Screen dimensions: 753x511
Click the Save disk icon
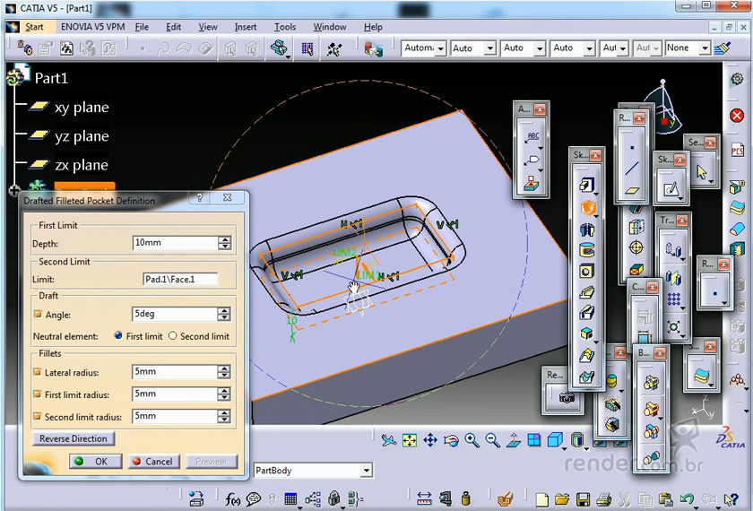click(583, 499)
